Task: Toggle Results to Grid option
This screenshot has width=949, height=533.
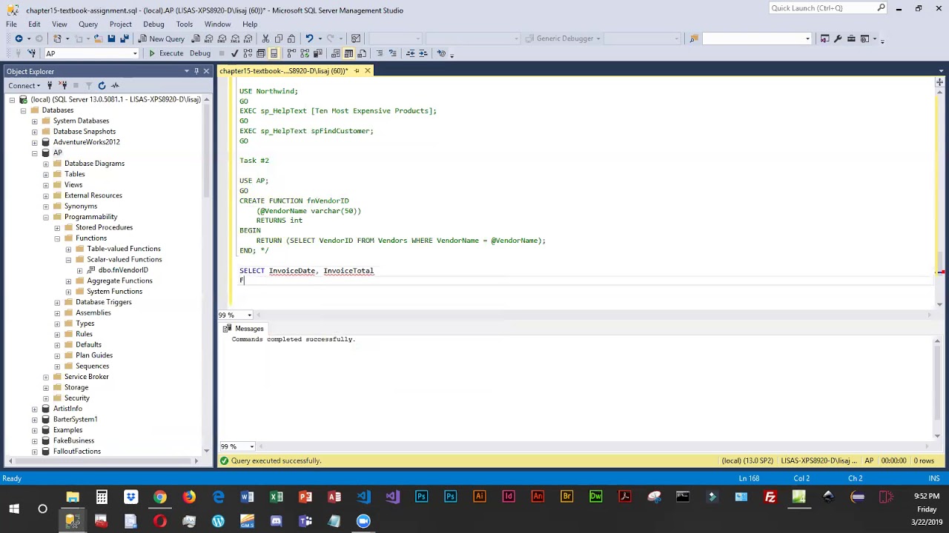Action: (x=348, y=53)
